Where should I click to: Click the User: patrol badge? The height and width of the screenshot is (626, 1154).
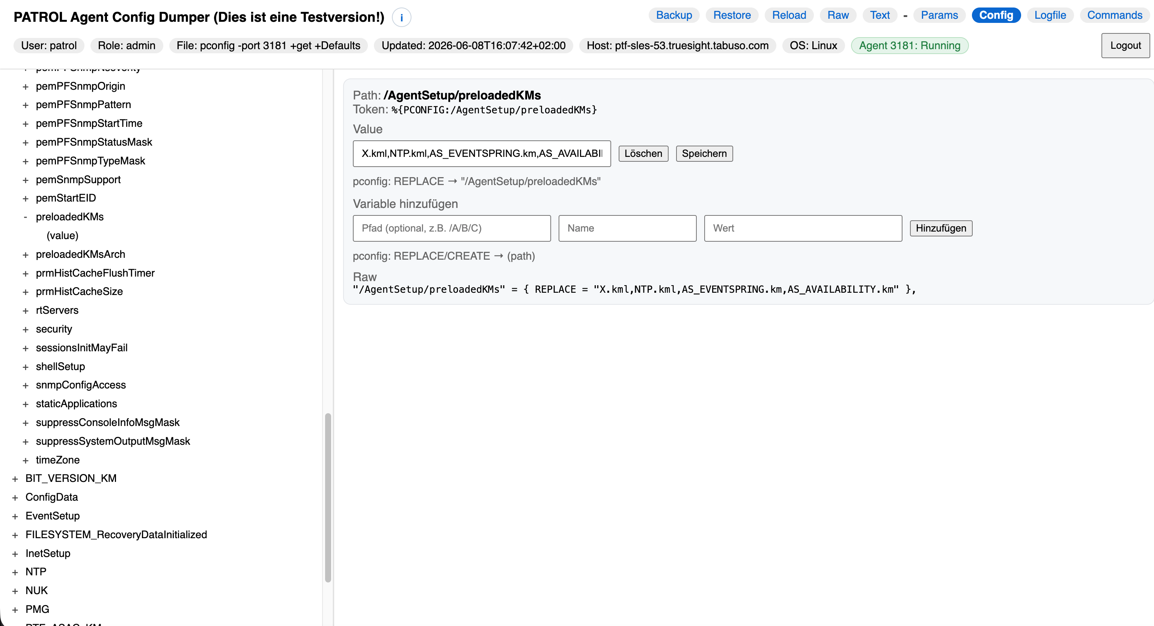[x=49, y=46]
